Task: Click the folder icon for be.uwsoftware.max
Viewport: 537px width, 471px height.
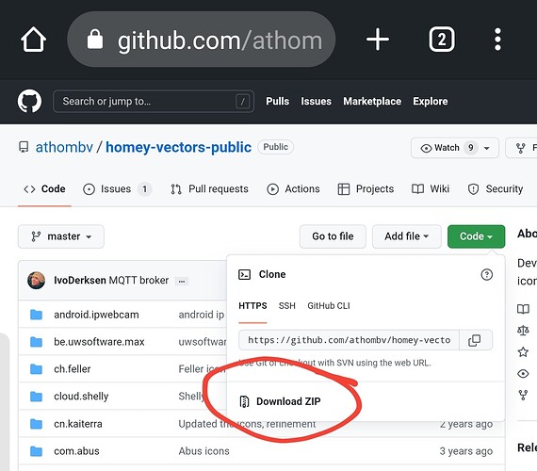Action: pos(36,342)
